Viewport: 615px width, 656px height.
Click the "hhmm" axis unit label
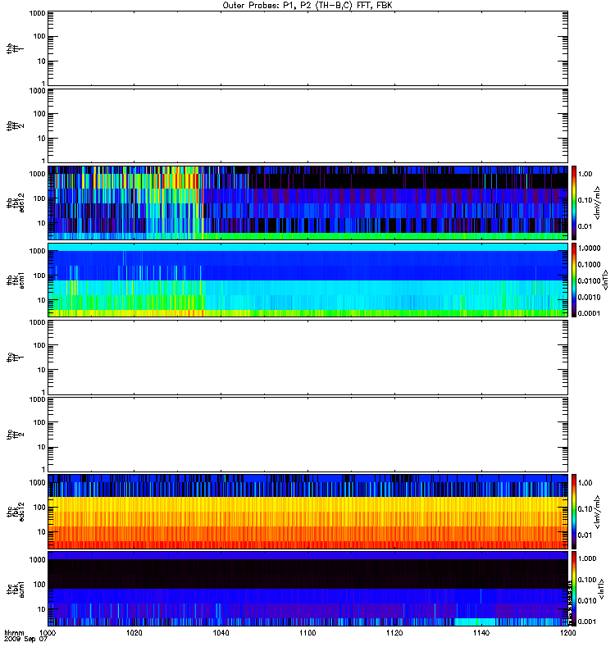14,632
